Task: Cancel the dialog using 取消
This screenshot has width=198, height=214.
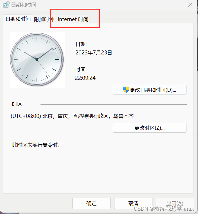Action: tap(133, 203)
